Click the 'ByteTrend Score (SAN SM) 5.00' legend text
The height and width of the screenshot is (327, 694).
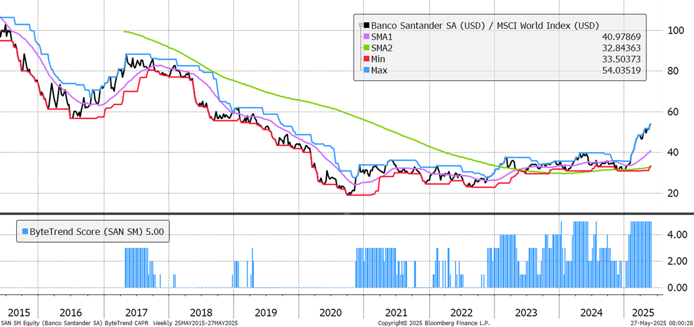coord(98,231)
